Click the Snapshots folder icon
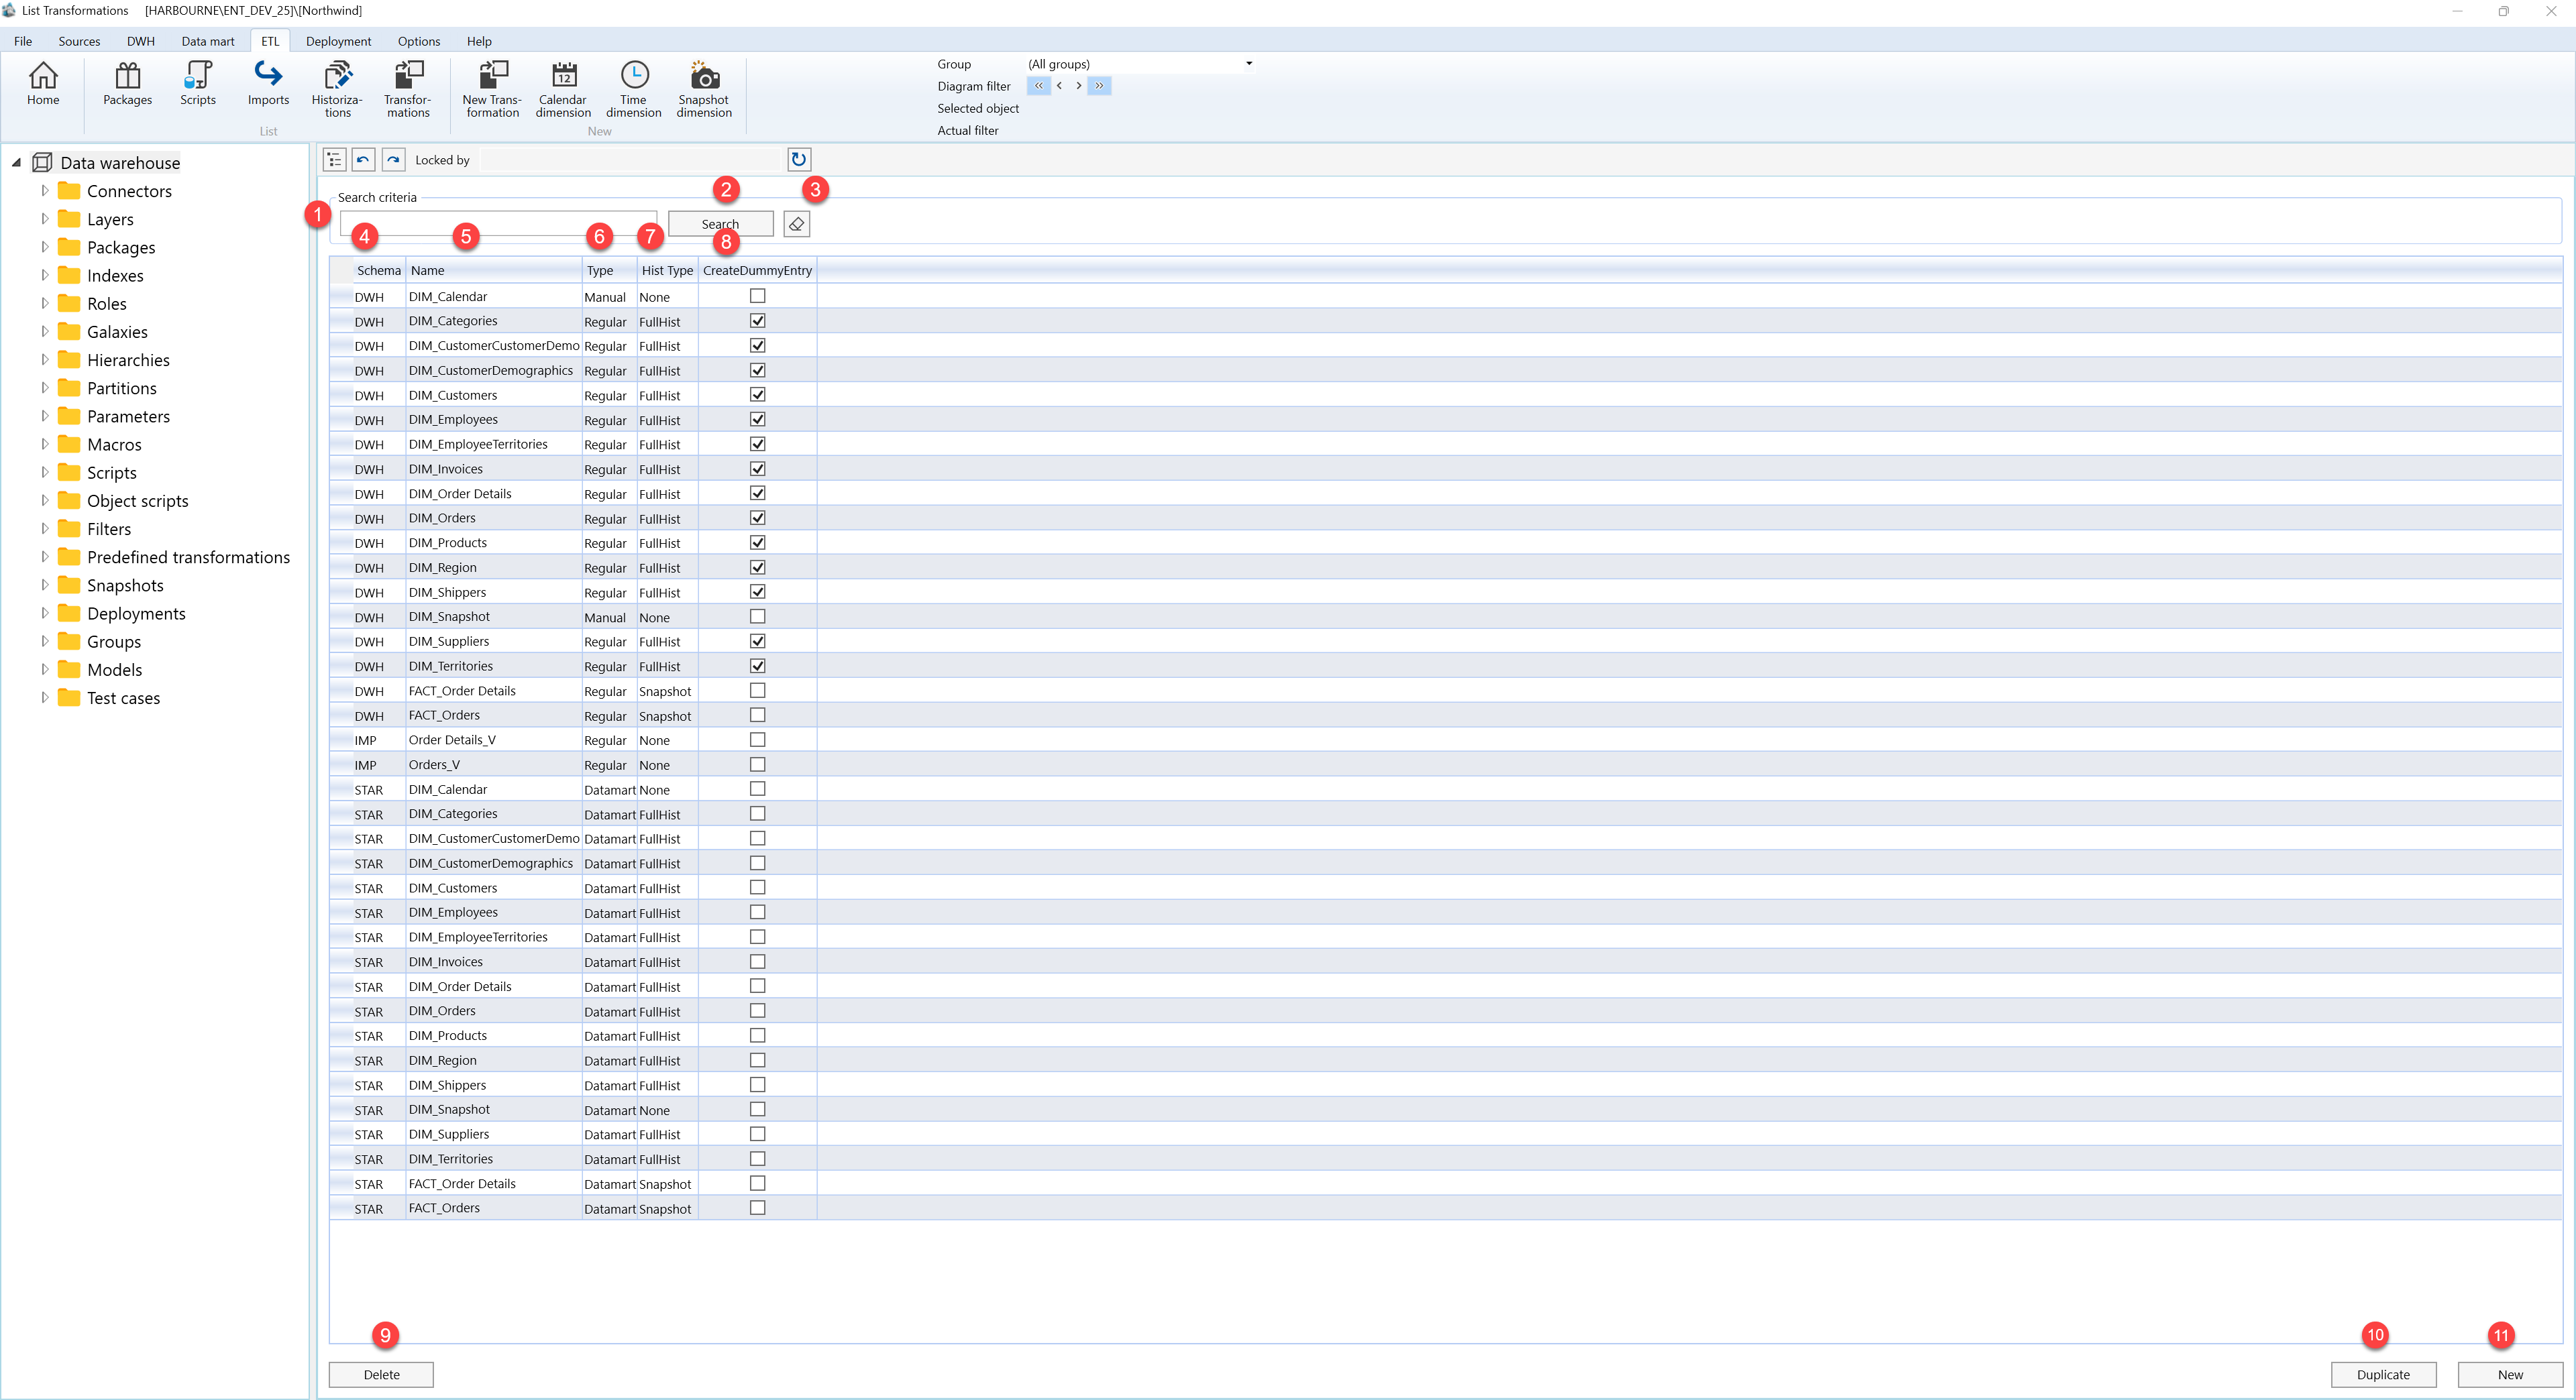This screenshot has width=2576, height=1400. 69,585
